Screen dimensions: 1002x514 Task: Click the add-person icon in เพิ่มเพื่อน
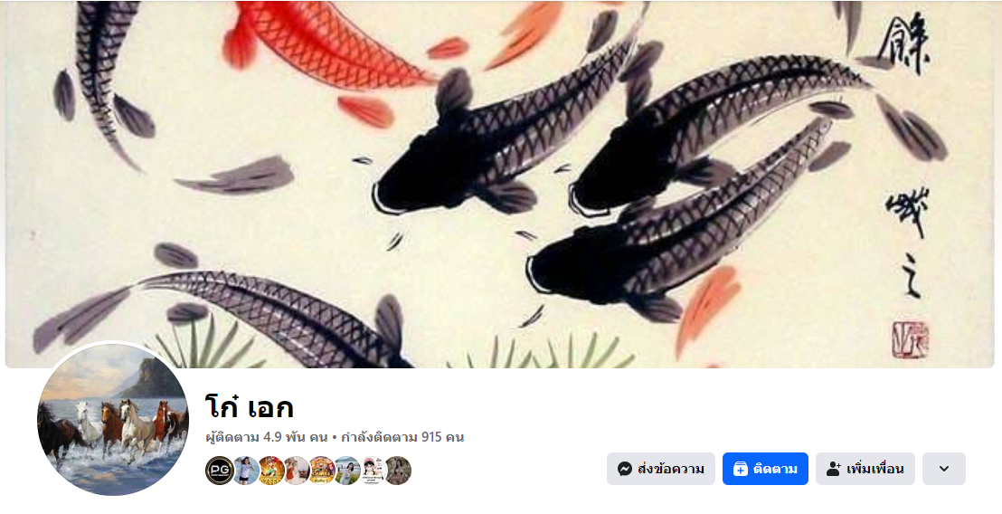833,470
